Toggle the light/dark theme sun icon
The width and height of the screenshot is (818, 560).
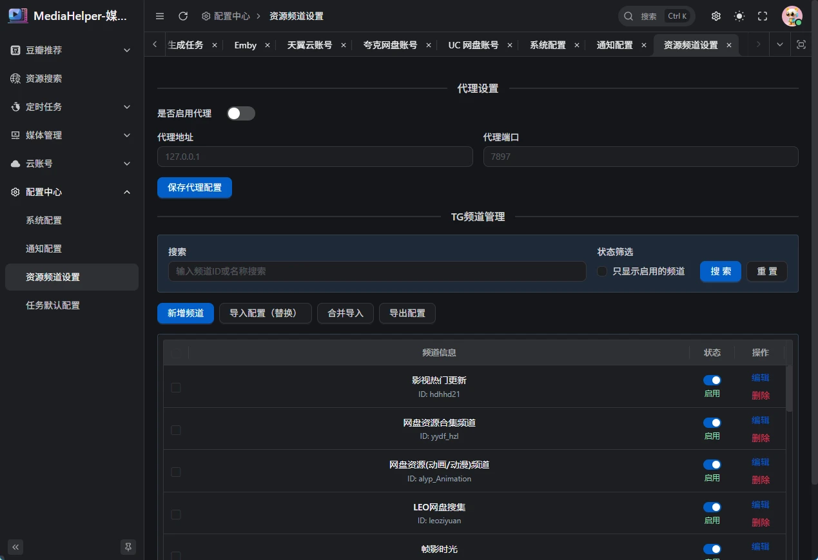[739, 16]
